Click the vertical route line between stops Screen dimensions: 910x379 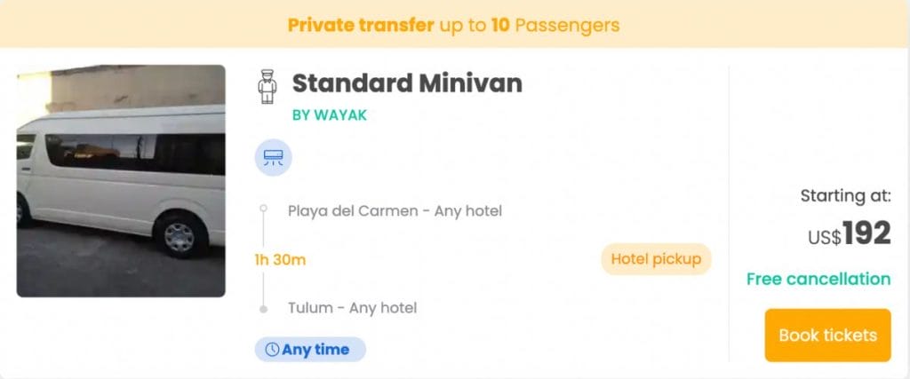tap(263, 282)
